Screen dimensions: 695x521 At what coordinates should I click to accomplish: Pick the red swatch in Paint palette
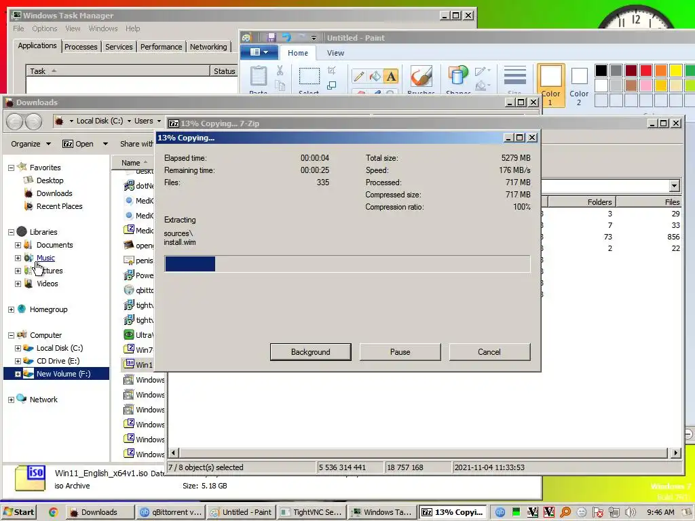pos(646,71)
